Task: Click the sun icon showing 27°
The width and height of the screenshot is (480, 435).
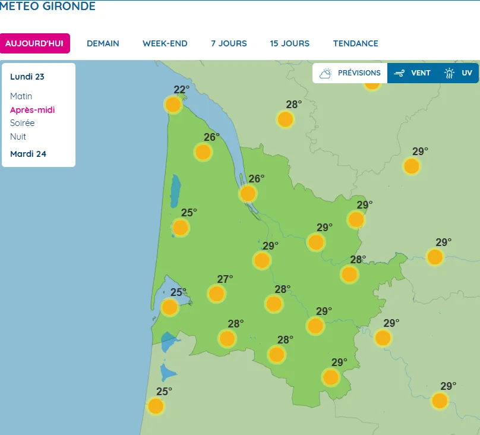Action: click(216, 294)
